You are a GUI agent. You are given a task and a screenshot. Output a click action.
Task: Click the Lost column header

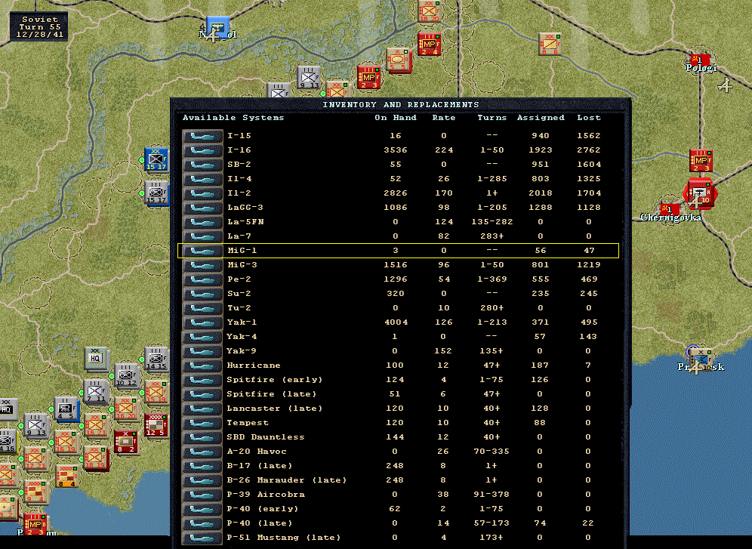(589, 118)
